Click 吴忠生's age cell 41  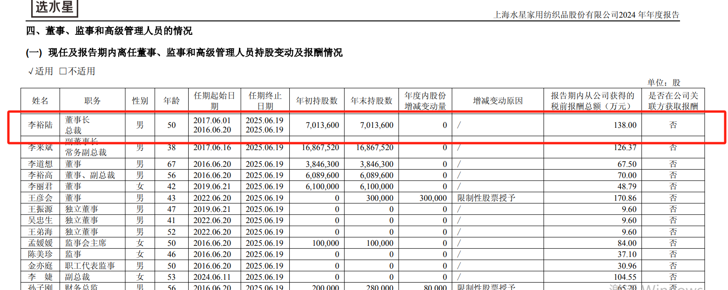coord(171,220)
